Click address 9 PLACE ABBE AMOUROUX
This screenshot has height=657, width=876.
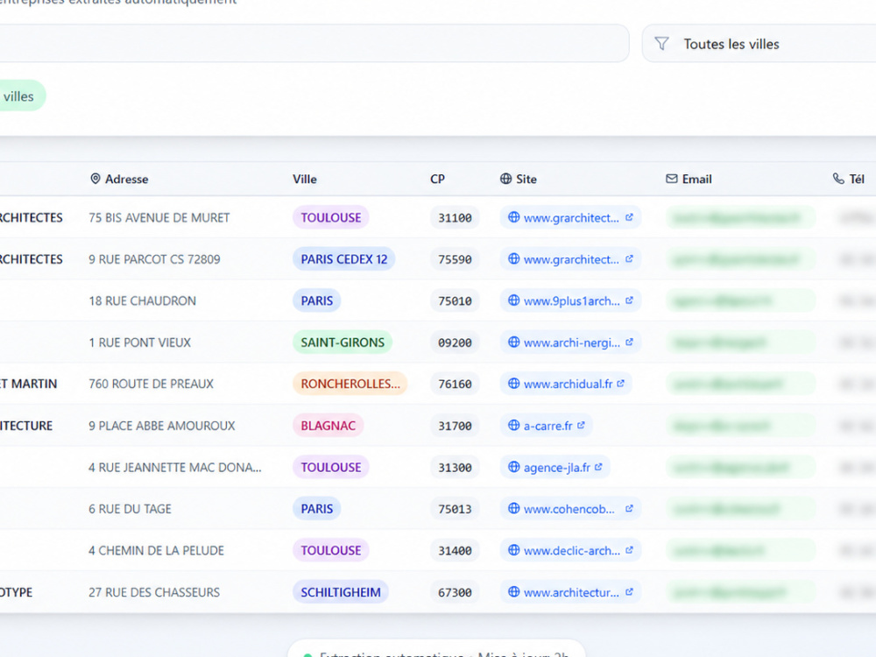(x=161, y=426)
